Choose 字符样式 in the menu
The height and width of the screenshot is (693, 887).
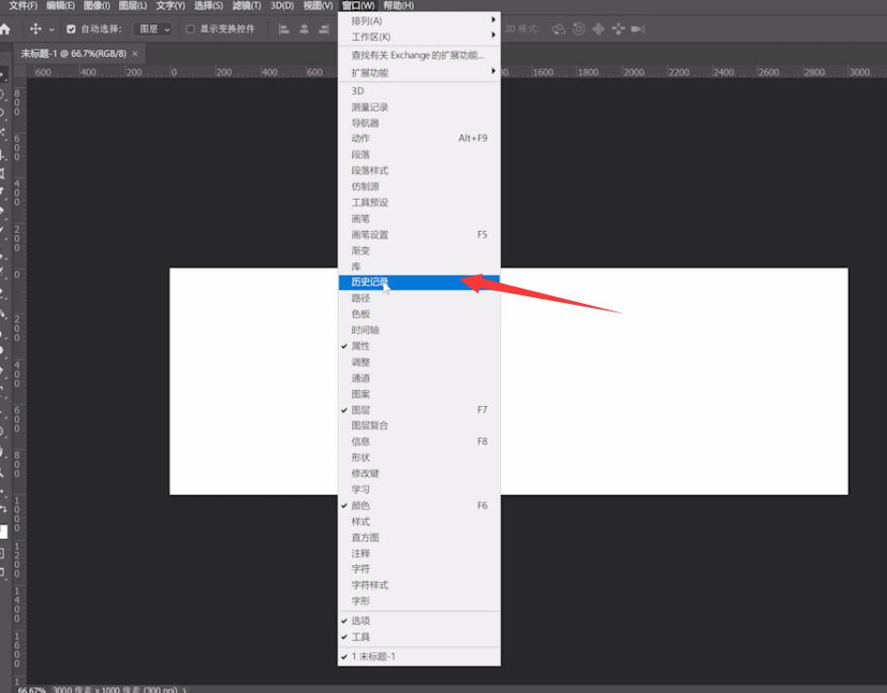click(x=418, y=585)
